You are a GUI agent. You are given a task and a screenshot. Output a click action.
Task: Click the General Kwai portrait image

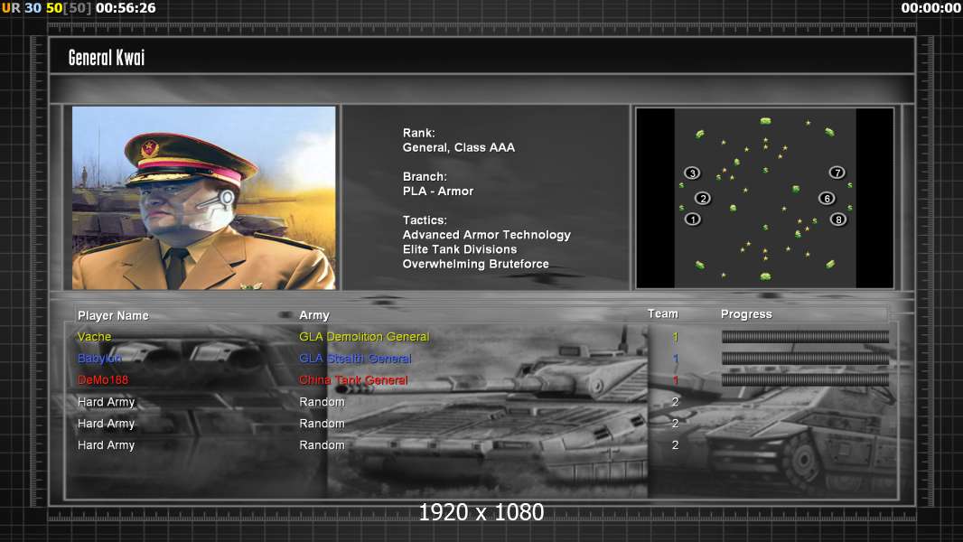pyautogui.click(x=204, y=198)
